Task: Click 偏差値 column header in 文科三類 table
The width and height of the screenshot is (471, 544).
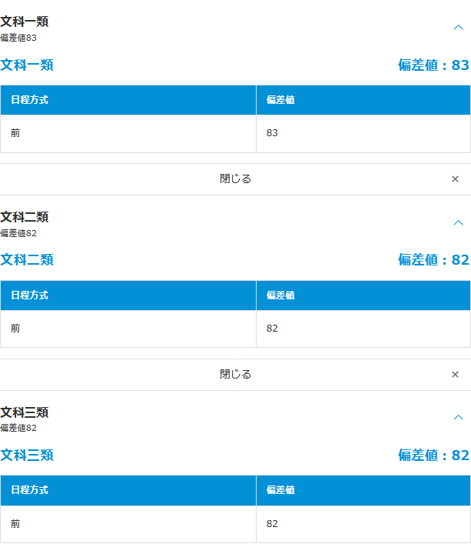Action: (x=280, y=490)
